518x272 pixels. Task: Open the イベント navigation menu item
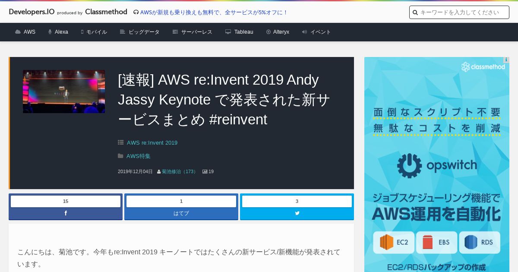(321, 32)
